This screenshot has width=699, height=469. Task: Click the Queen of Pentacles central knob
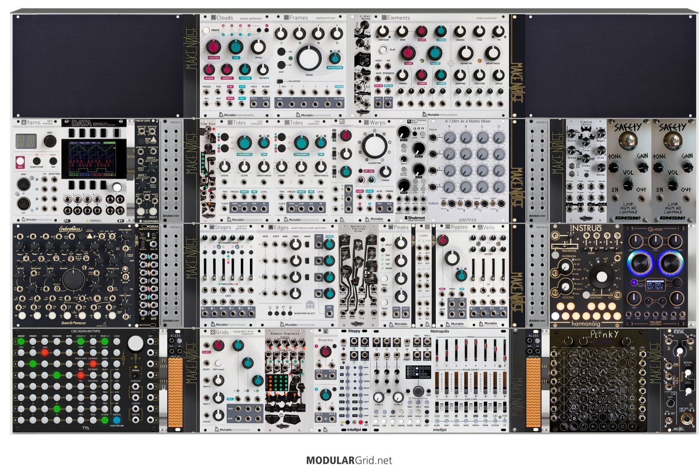pyautogui.click(x=73, y=279)
